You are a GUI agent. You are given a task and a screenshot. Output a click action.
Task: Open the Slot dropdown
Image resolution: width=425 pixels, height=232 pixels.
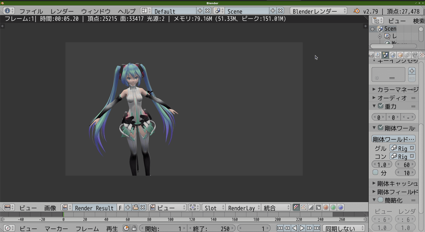(214, 208)
